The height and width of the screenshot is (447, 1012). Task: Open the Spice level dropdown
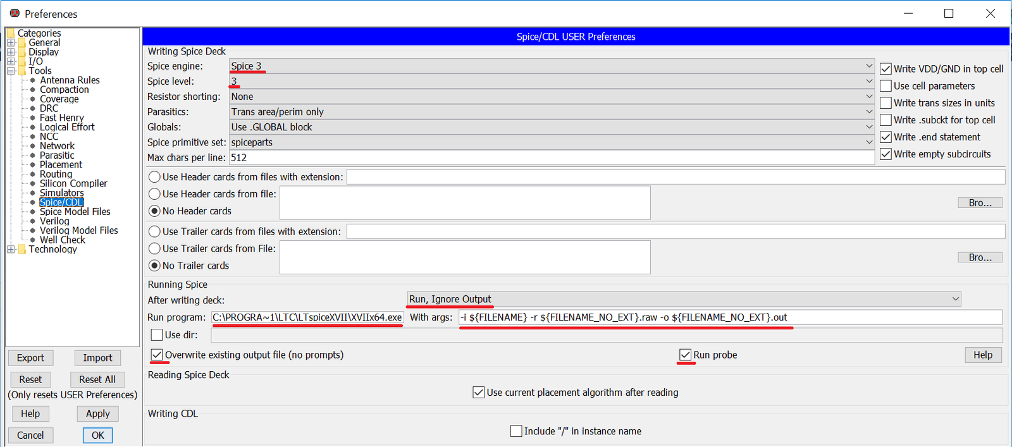(552, 81)
